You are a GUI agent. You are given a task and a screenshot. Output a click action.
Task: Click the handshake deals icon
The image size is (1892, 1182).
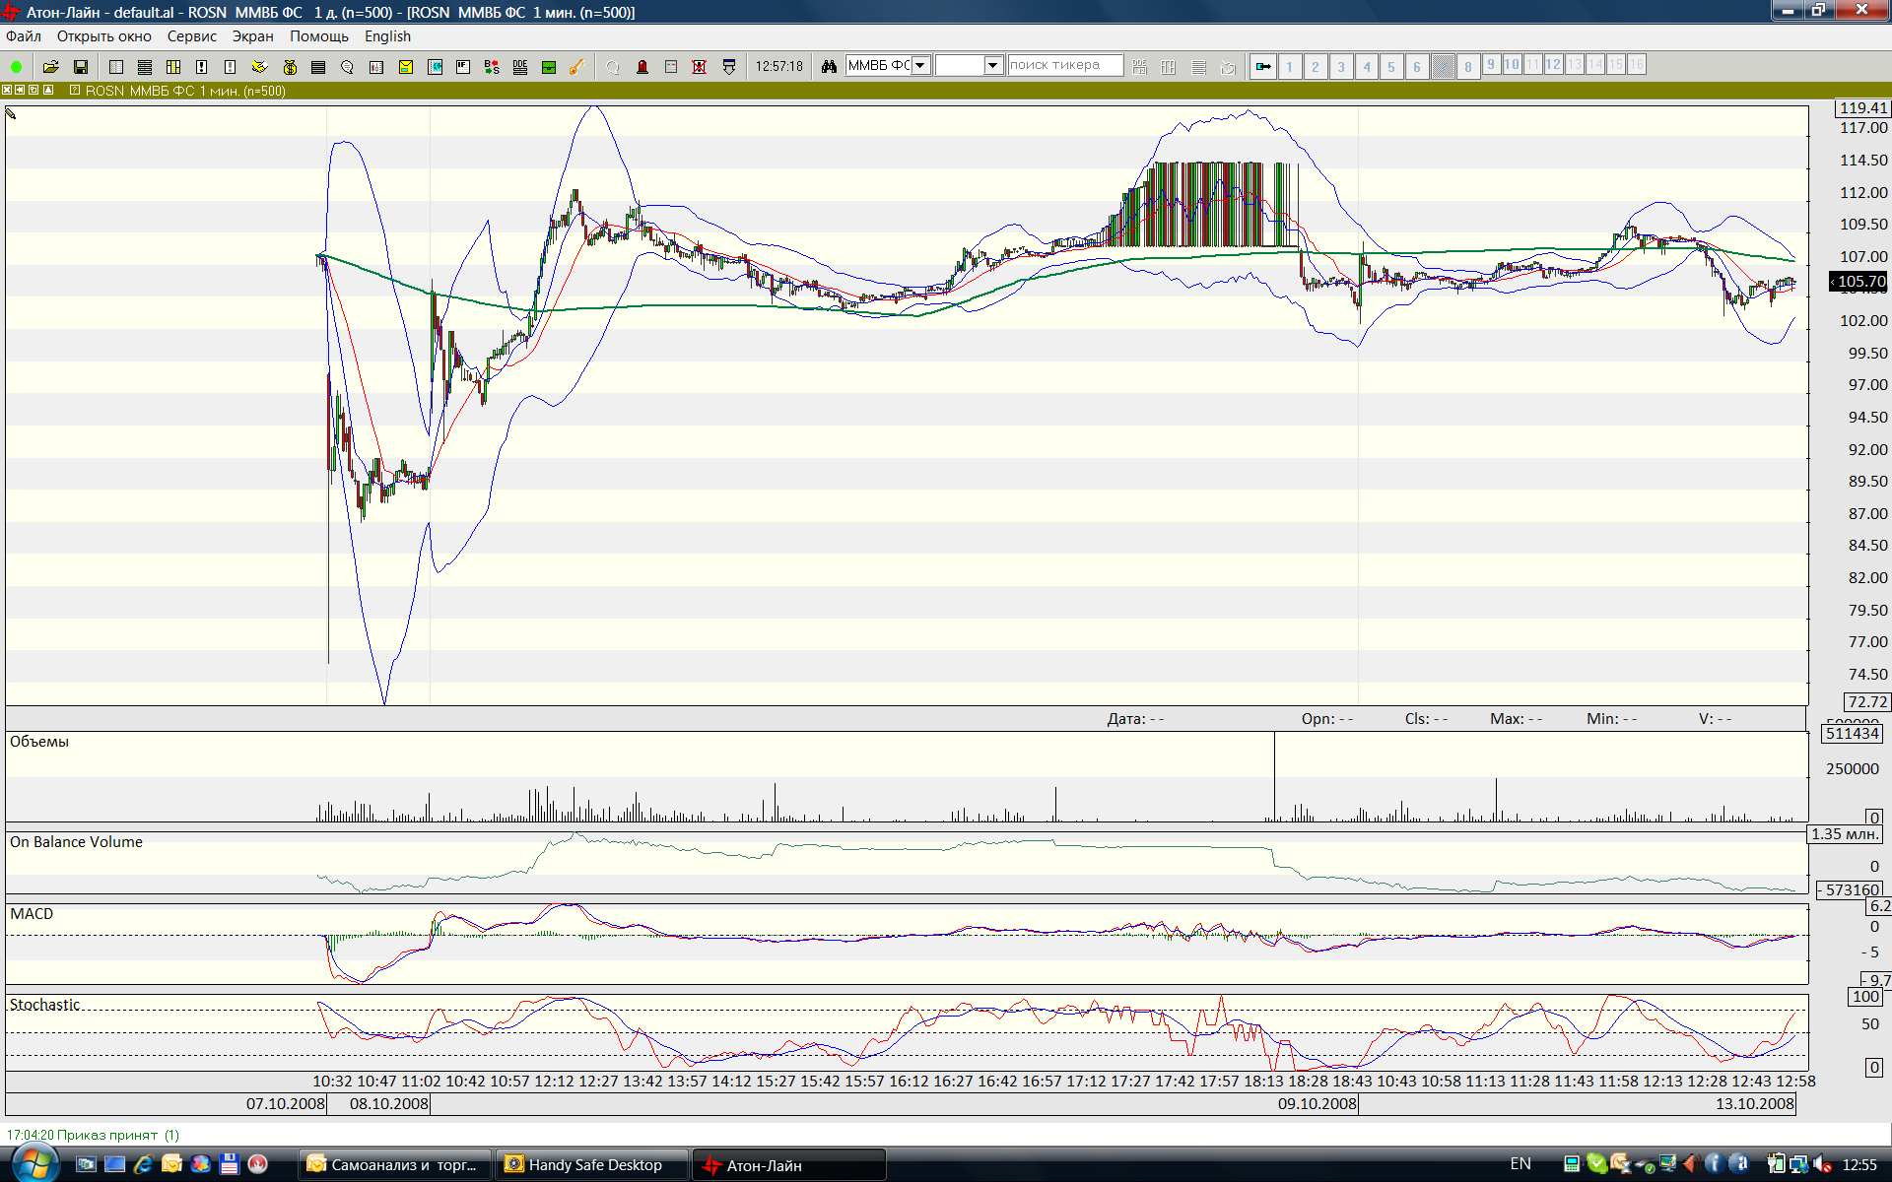tap(259, 67)
